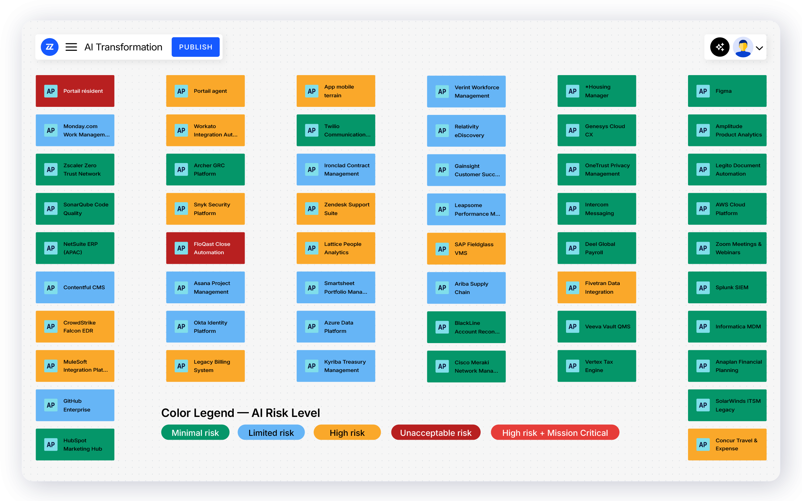
Task: Select the Limited risk legend swatch
Action: (x=271, y=432)
